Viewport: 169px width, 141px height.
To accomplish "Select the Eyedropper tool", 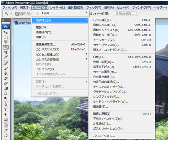I will (x=6, y=130).
